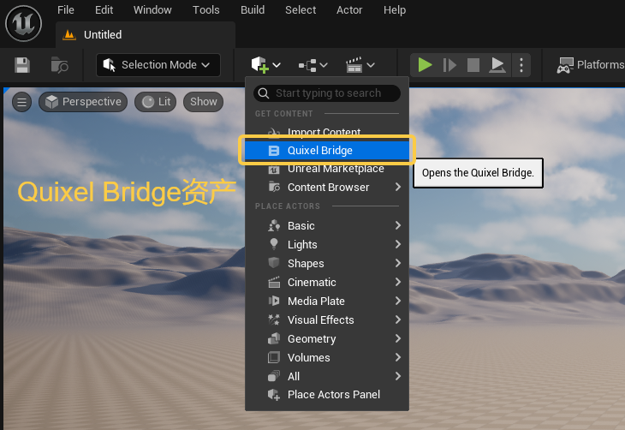Image resolution: width=625 pixels, height=430 pixels.
Task: Open the File menu
Action: click(x=66, y=9)
